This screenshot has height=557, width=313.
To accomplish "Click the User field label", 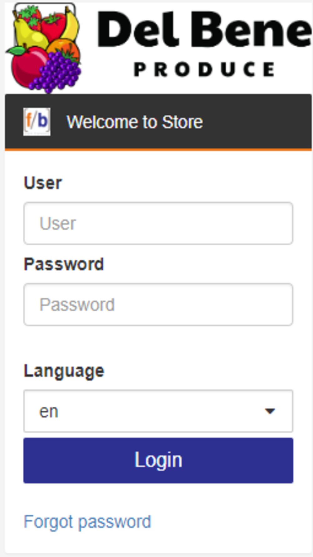I will (x=43, y=183).
